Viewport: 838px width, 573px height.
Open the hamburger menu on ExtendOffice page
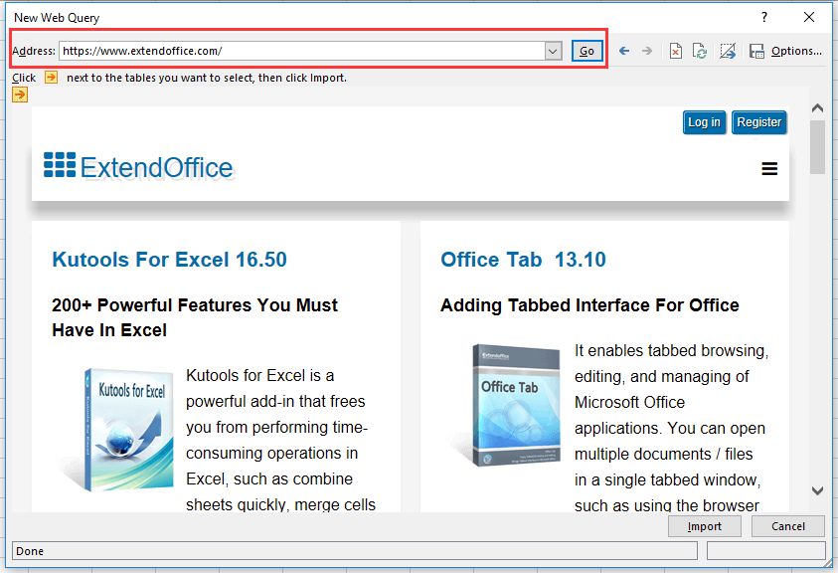769,169
